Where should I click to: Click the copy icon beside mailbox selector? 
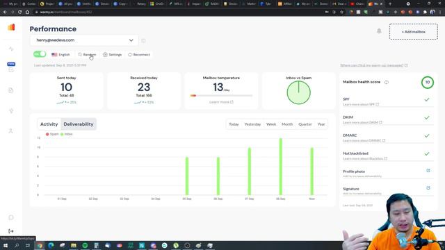coord(143,40)
